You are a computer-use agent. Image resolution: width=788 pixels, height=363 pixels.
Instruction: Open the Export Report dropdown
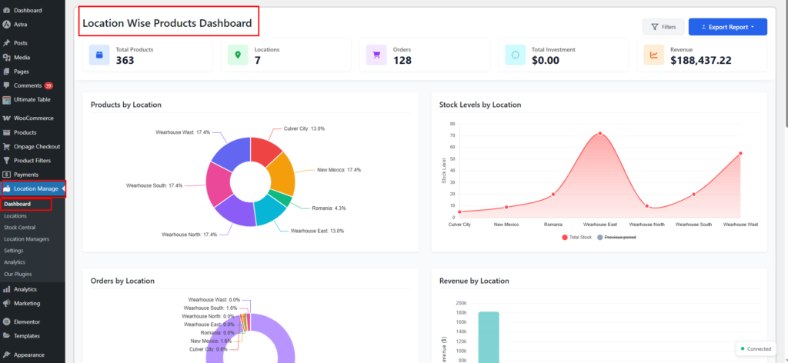(x=727, y=27)
